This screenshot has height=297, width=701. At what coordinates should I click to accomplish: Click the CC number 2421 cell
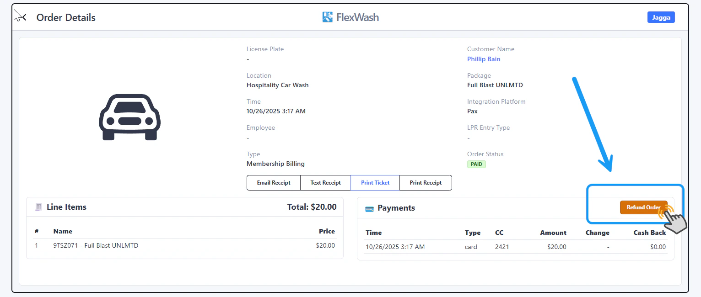point(502,247)
